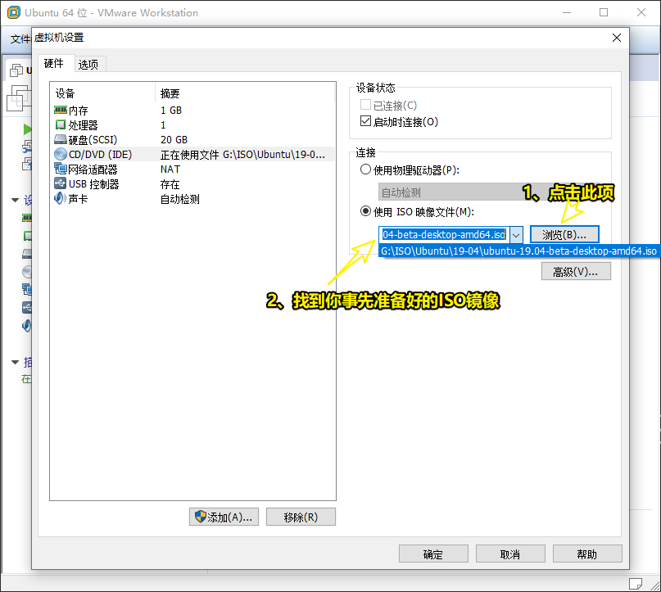661x592 pixels.
Task: Select the 硬盘(SCSI) hard disk icon
Action: [x=61, y=139]
